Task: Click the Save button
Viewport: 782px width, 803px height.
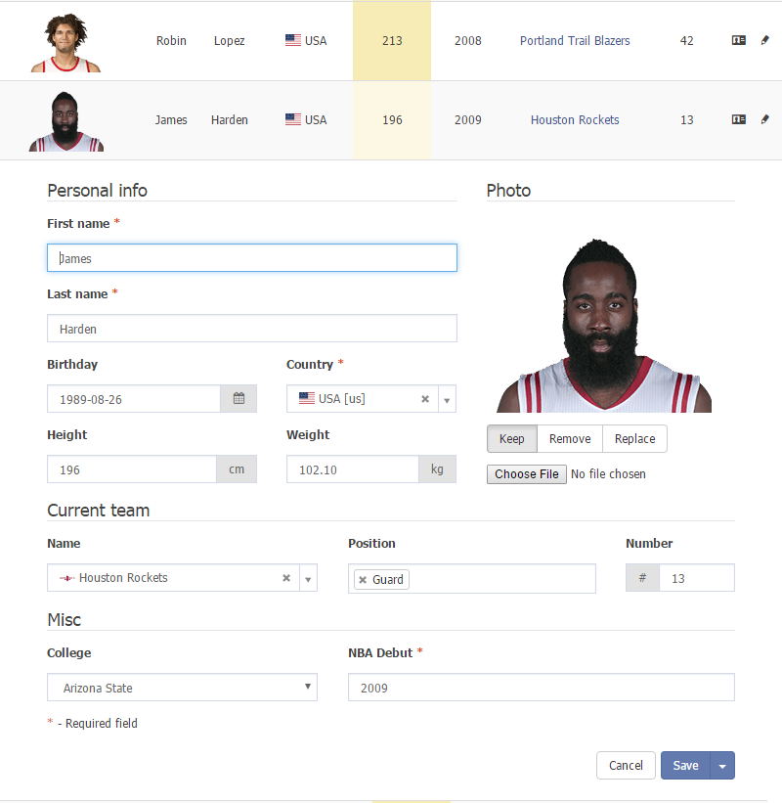Action: [685, 766]
